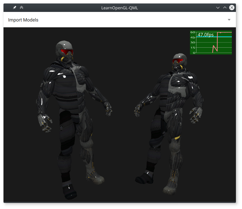The height and width of the screenshot is (209, 242).
Task: Close the LearnOpenGL-QML window
Action: [x=232, y=8]
